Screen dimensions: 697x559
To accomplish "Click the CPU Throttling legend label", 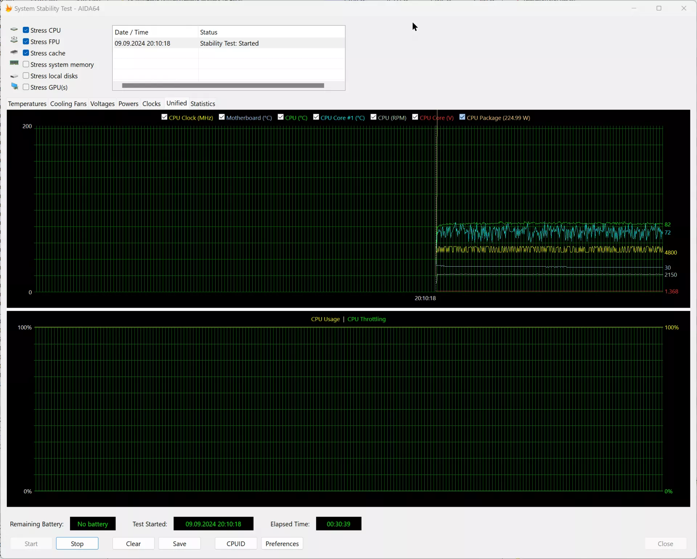I will point(367,319).
